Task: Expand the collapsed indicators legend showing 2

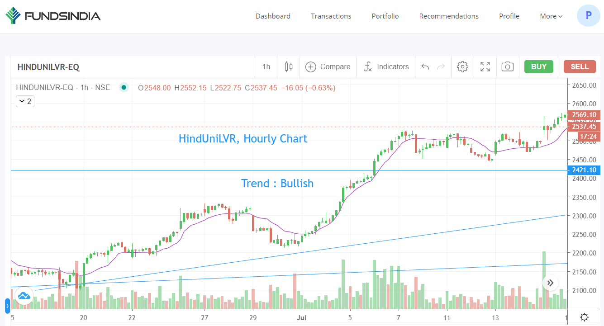Action: click(x=25, y=101)
